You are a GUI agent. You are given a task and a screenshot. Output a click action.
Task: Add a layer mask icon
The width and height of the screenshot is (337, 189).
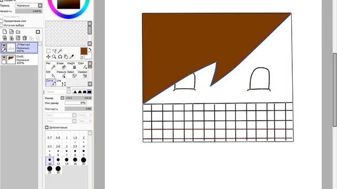point(38,32)
